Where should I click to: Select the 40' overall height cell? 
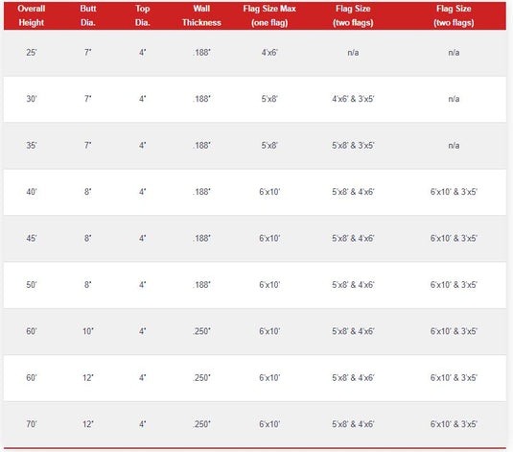(32, 192)
